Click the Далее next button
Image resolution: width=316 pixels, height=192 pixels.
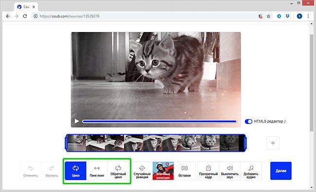pyautogui.click(x=281, y=171)
